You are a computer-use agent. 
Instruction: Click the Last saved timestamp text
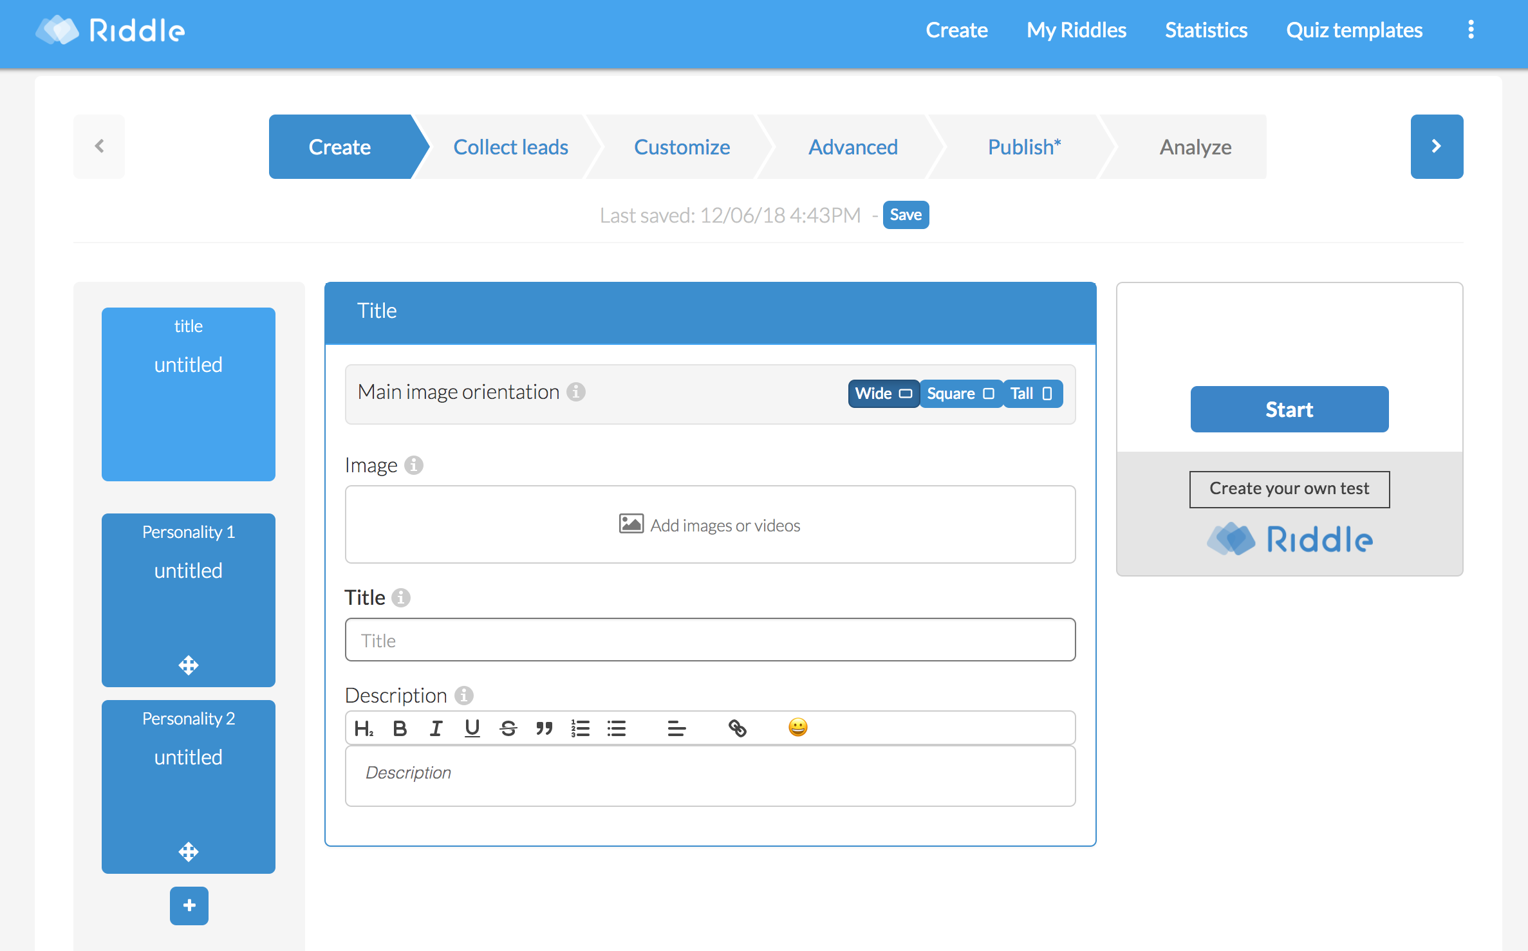730,215
